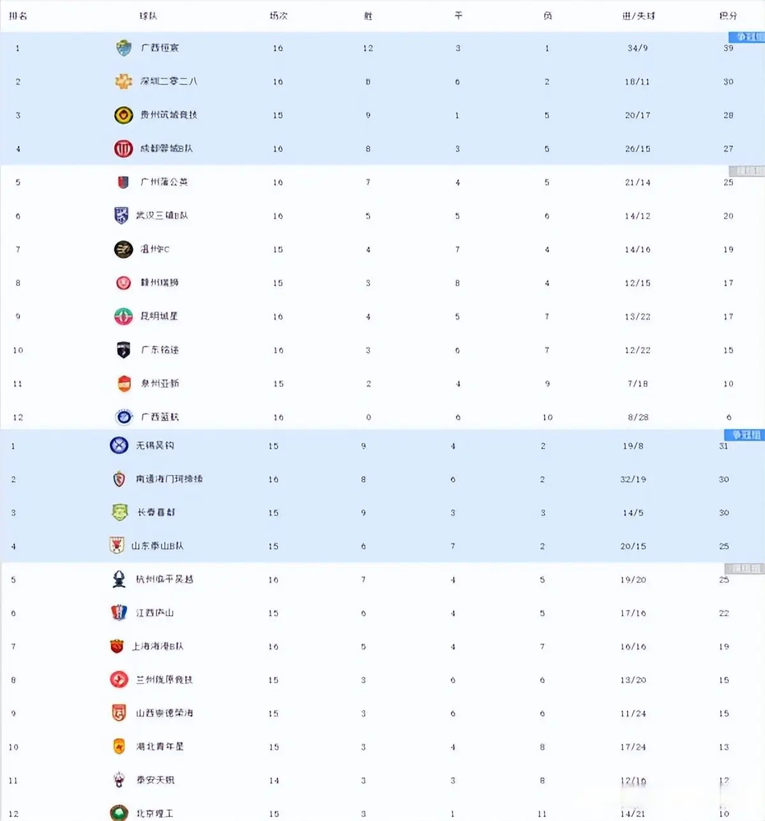
Task: Click the 北京理工 green logo
Action: point(119,813)
